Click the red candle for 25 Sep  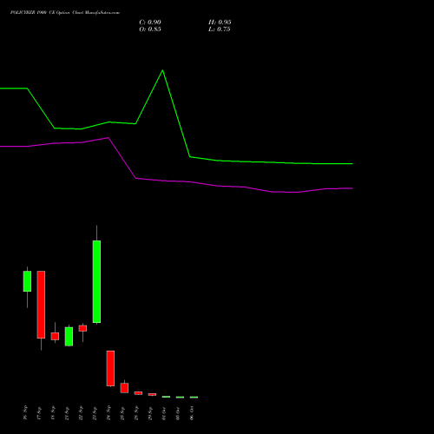tap(124, 388)
